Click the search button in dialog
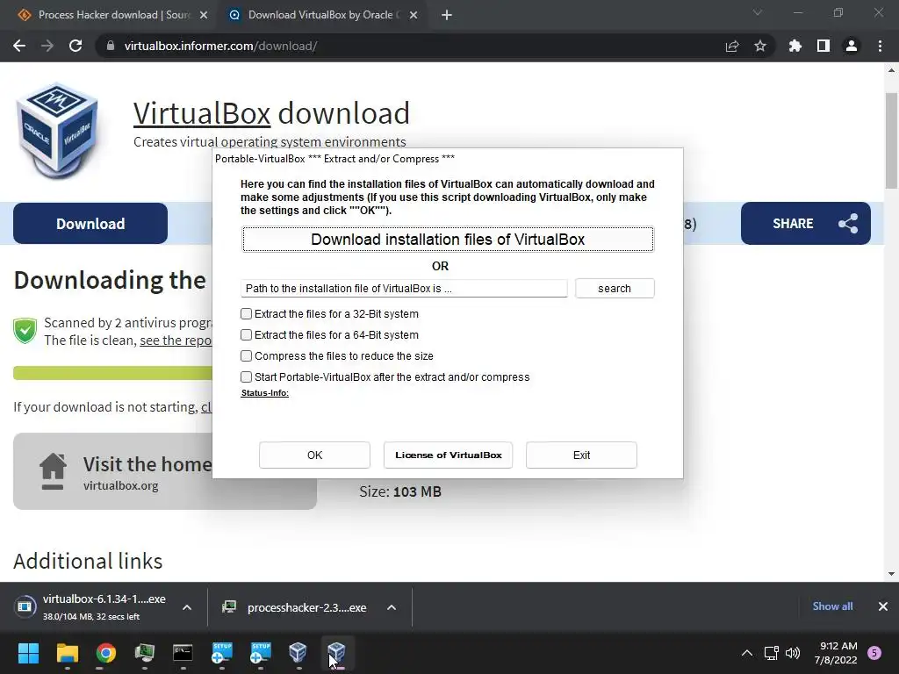 615,288
